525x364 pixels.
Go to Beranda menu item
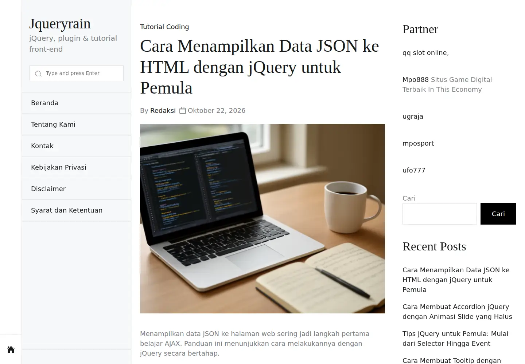pos(76,103)
